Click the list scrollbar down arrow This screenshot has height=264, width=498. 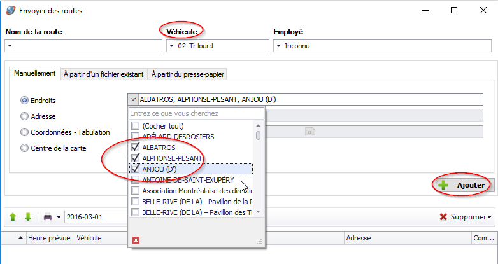pyautogui.click(x=259, y=211)
